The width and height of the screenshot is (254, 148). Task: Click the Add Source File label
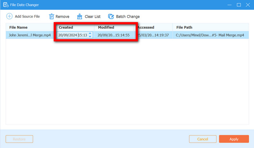coord(27,17)
